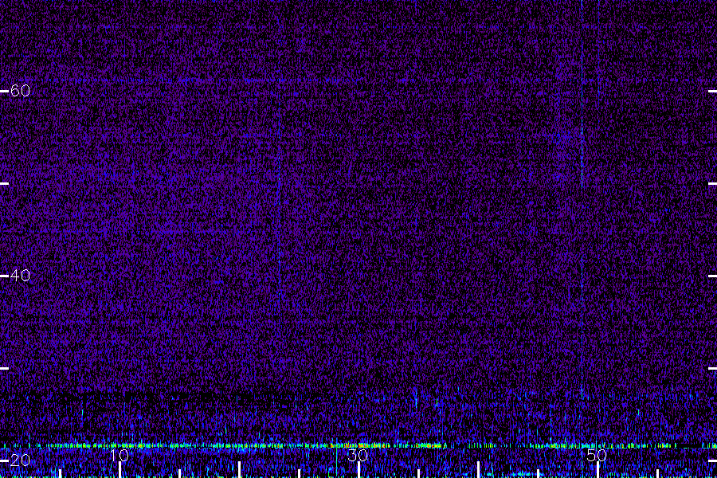Click the "60" label on vertical axis
Screen dimensions: 717x478
[20, 91]
